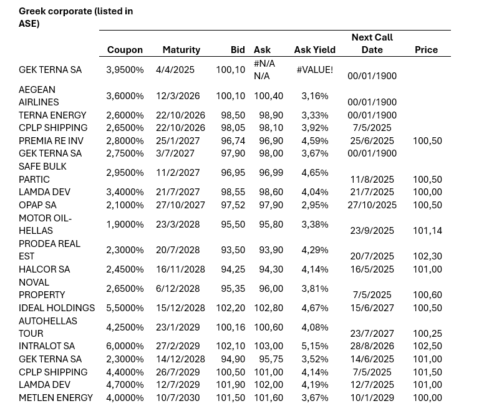479x406 pixels.
Task: Click the Coupon column header
Action: pos(125,50)
